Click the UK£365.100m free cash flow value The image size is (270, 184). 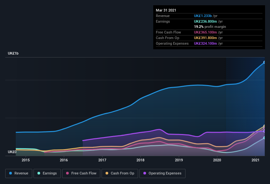click(x=206, y=32)
